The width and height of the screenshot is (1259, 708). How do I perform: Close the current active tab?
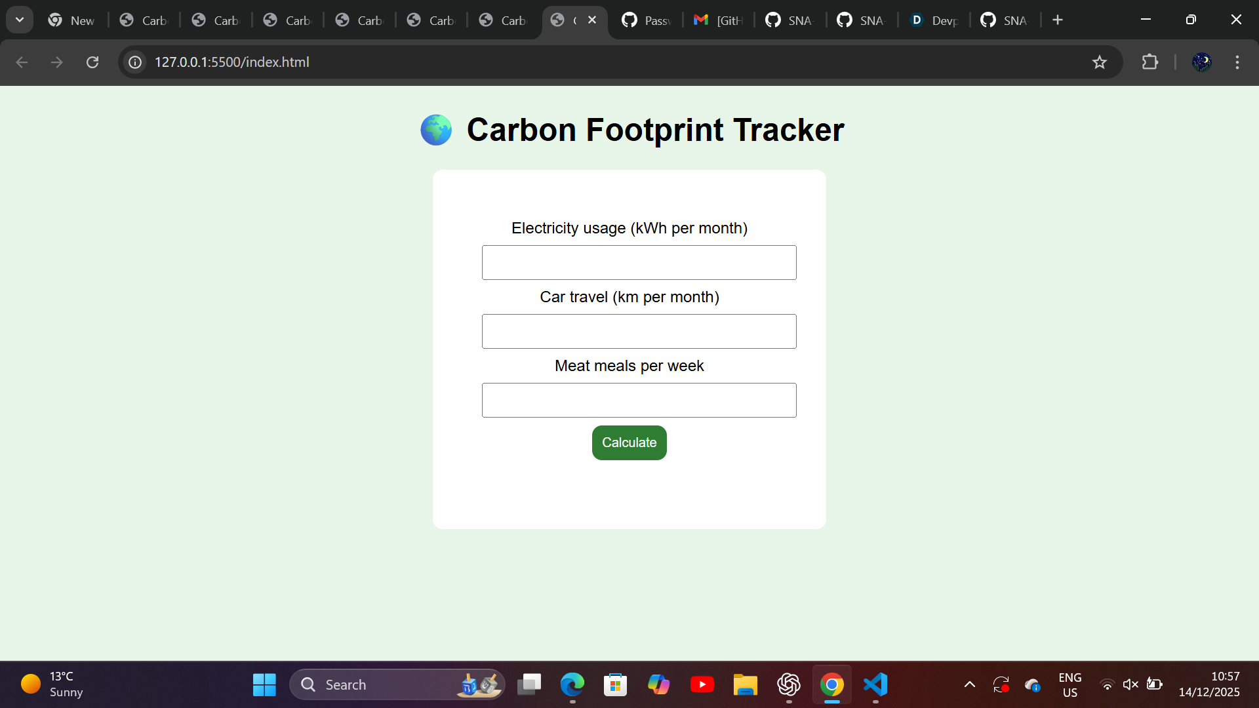(592, 20)
